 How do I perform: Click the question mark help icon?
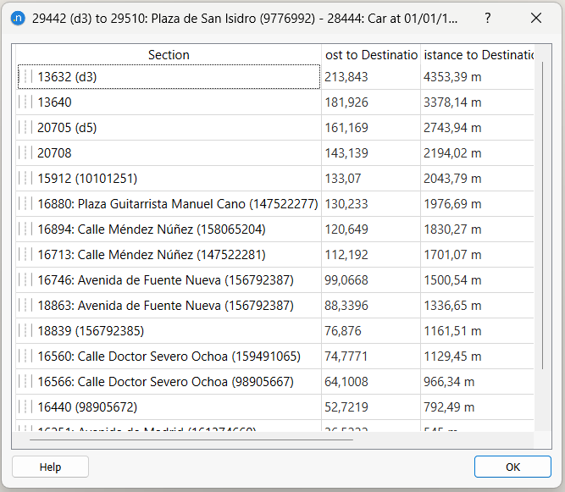point(487,18)
